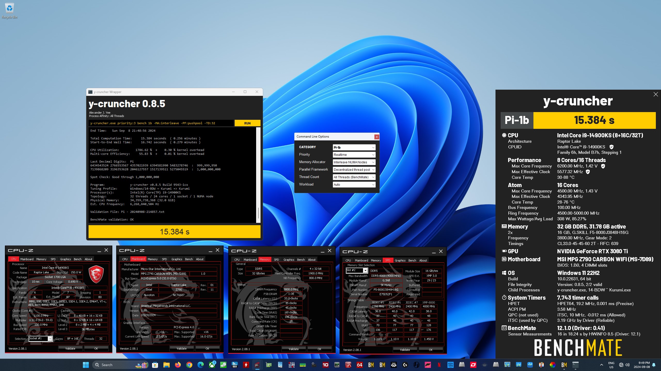
Task: Open the volume control tray icon
Action: click(627, 365)
